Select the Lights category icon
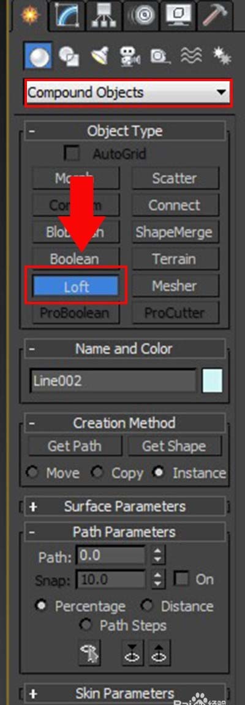This screenshot has height=705, width=245. coord(99,56)
